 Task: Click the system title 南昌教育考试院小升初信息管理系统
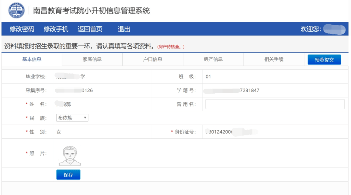(x=91, y=10)
